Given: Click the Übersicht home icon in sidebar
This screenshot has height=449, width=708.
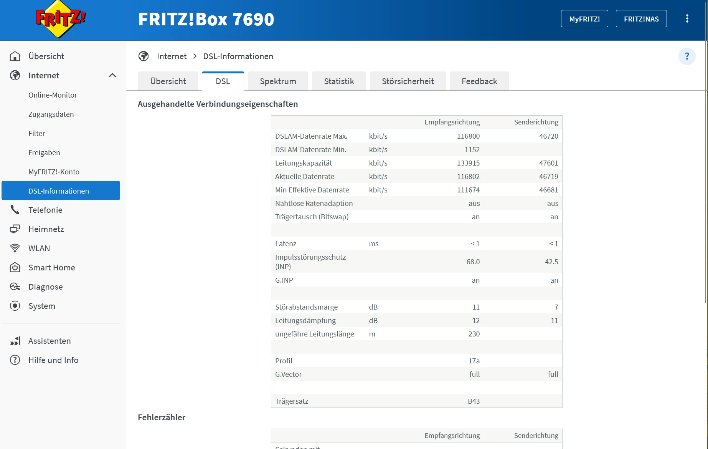Looking at the screenshot, I should click(15, 56).
